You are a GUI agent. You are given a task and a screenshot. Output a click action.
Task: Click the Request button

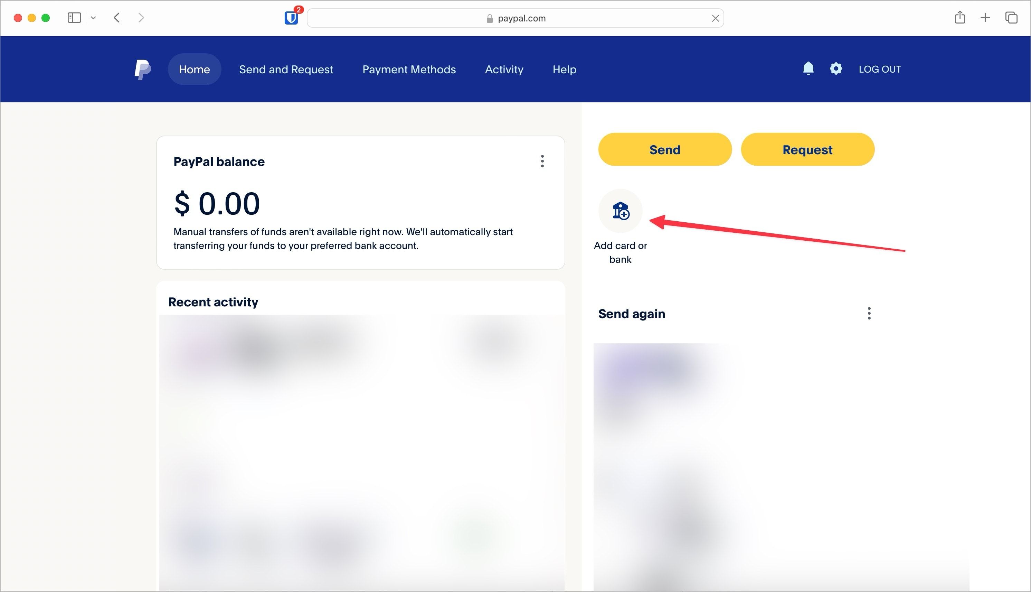(x=807, y=150)
